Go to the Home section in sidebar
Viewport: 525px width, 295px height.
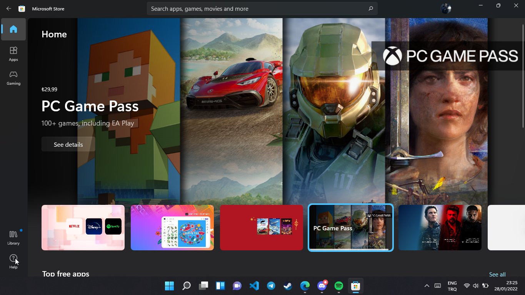pos(13,29)
